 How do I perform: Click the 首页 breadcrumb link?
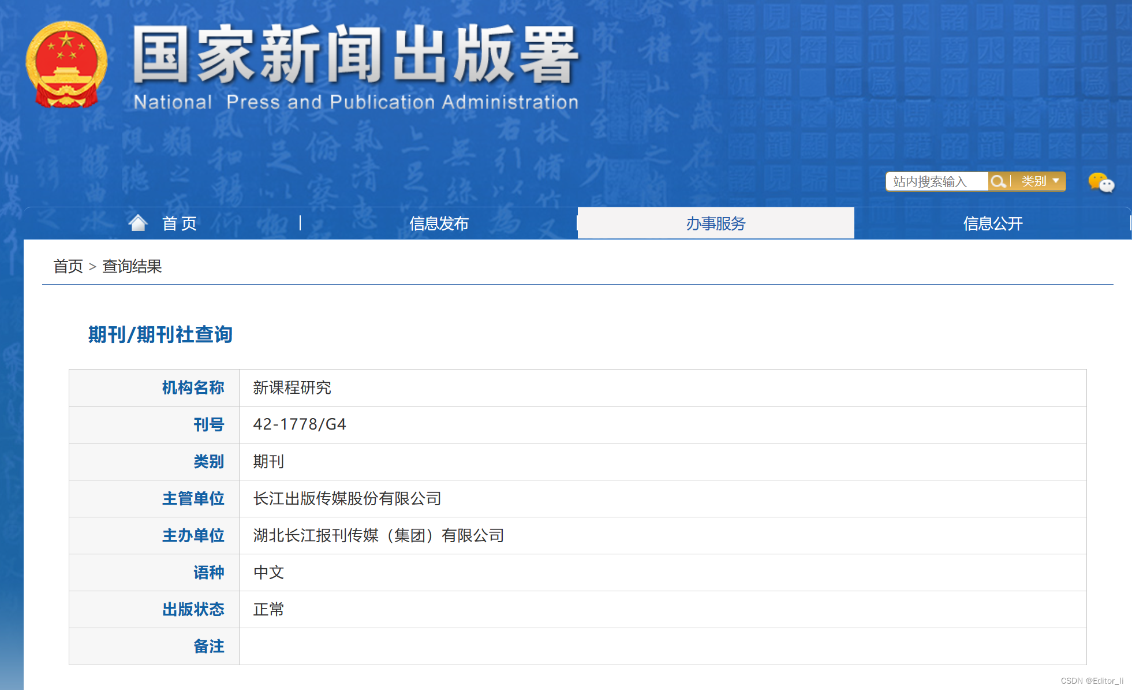[x=68, y=266]
